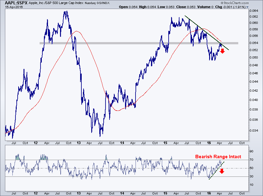Click the 0.064 price axis label

coord(254,11)
